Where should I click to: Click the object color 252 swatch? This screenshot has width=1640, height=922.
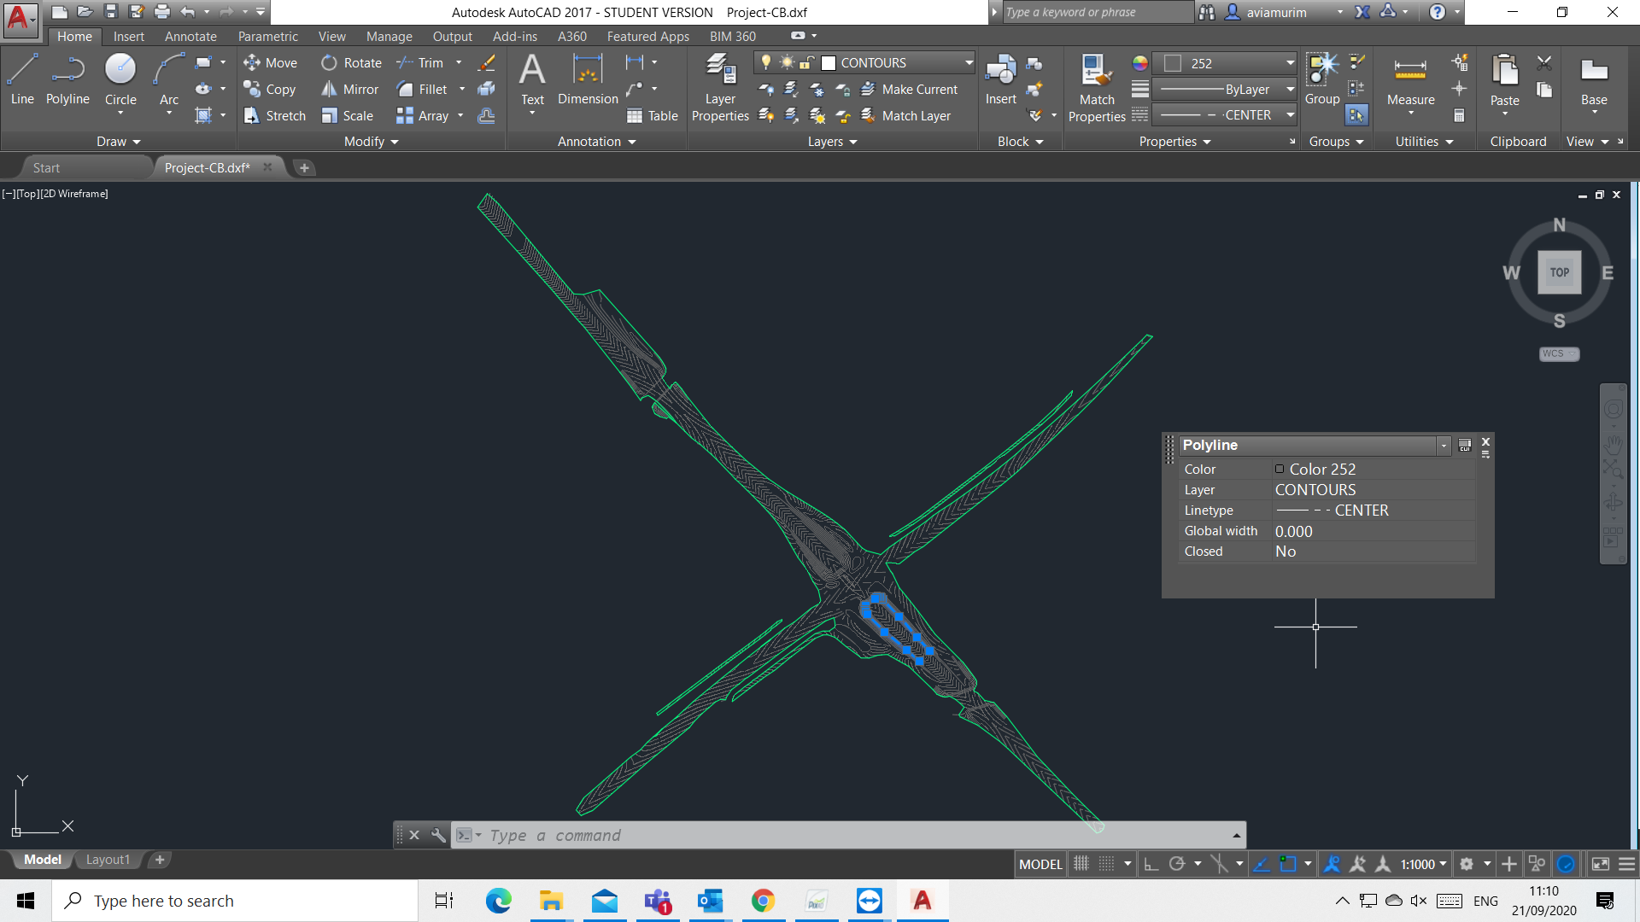click(1173, 63)
